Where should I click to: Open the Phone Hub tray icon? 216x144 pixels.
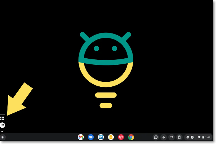pos(179,137)
